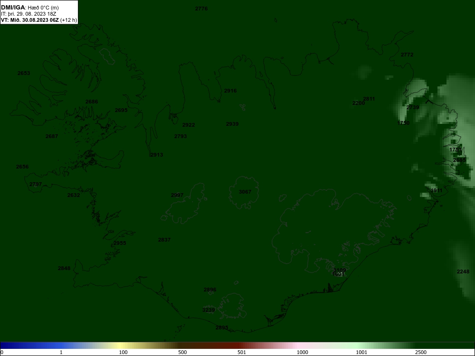Select the IT initialization time line
Image resolution: width=475 pixels, height=356 pixels.
coord(28,14)
